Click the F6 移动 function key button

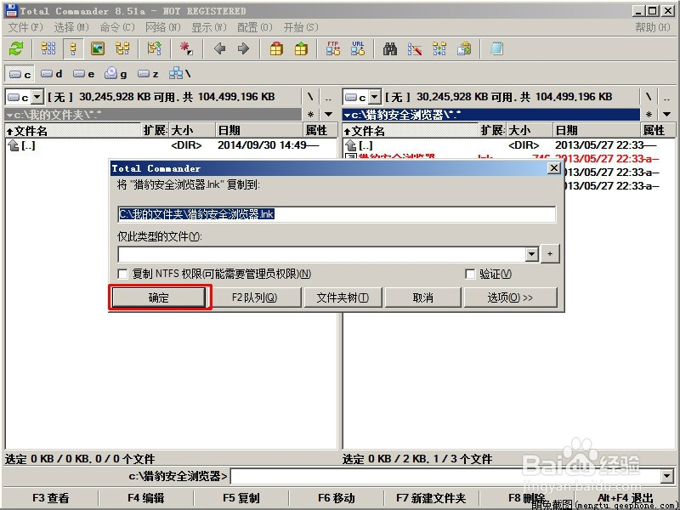click(336, 498)
